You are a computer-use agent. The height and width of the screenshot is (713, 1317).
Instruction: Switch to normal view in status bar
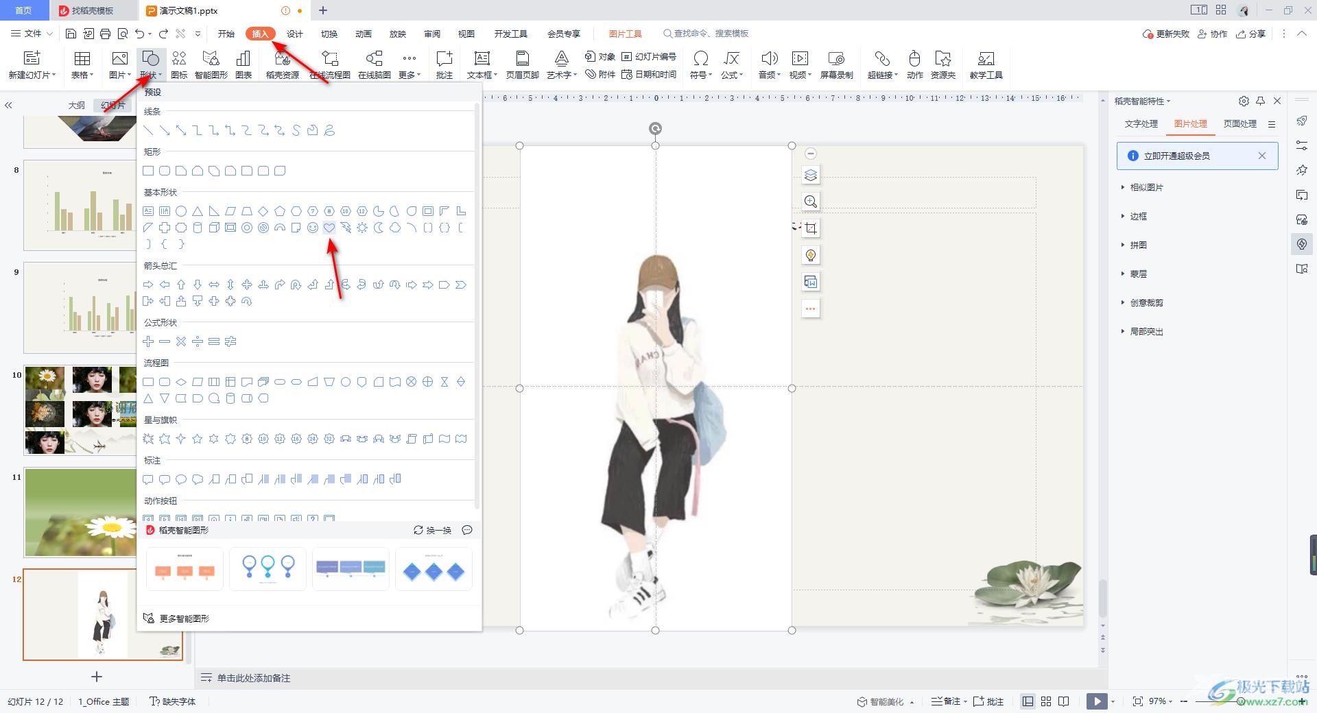pyautogui.click(x=1028, y=701)
